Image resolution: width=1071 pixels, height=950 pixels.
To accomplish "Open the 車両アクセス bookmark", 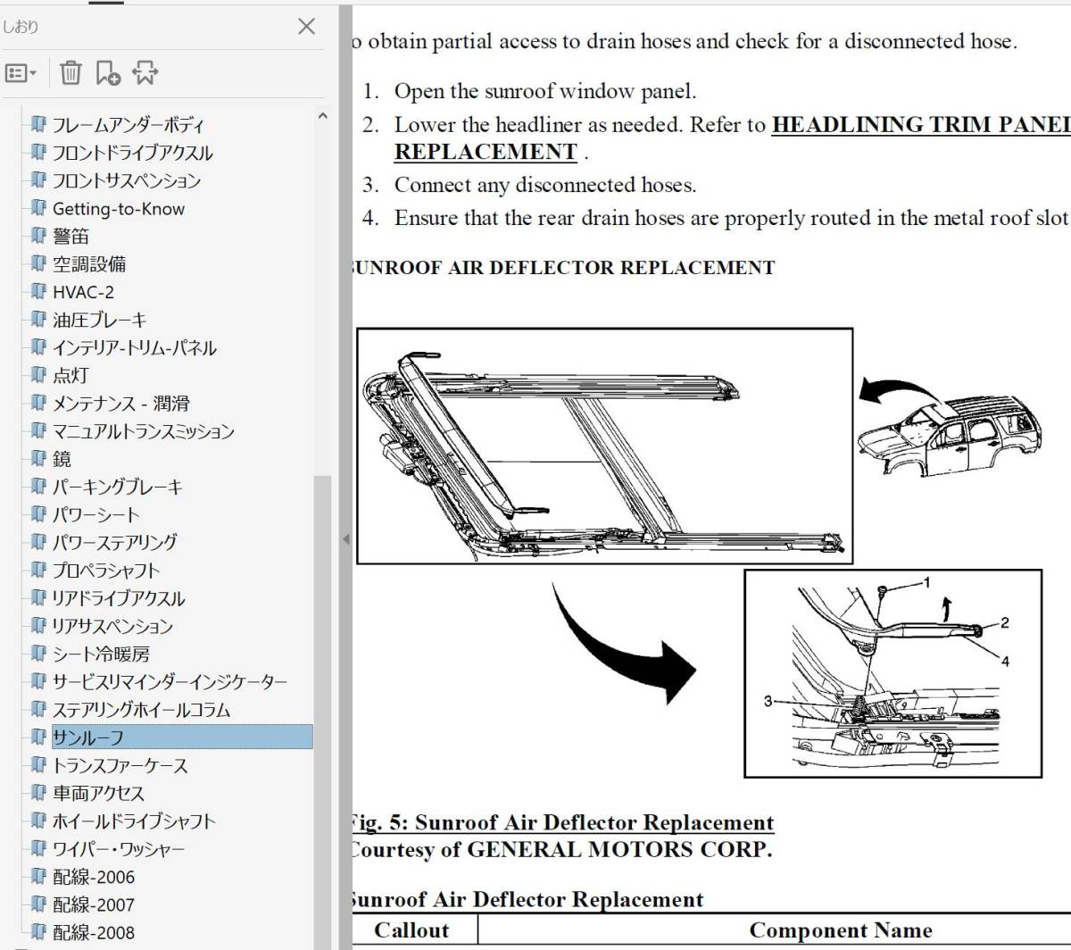I will (x=98, y=793).
